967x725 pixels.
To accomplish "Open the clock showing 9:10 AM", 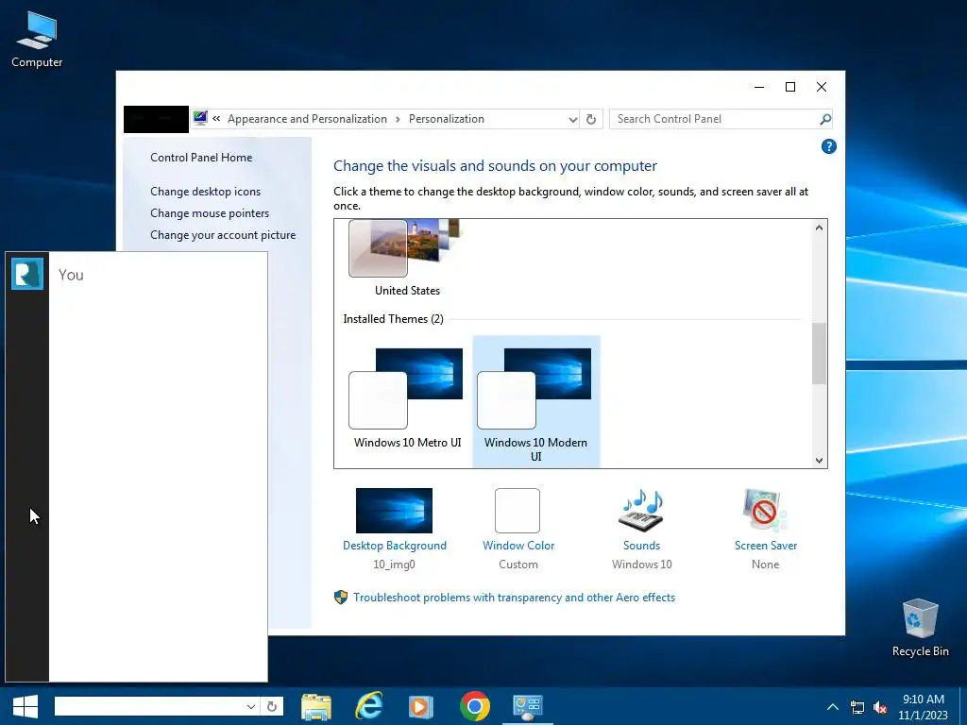I will [x=924, y=707].
